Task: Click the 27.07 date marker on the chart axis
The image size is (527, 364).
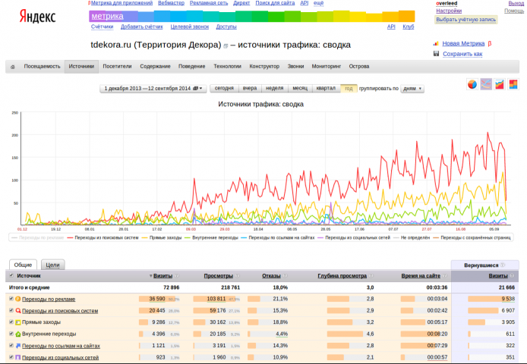Action: point(427,229)
